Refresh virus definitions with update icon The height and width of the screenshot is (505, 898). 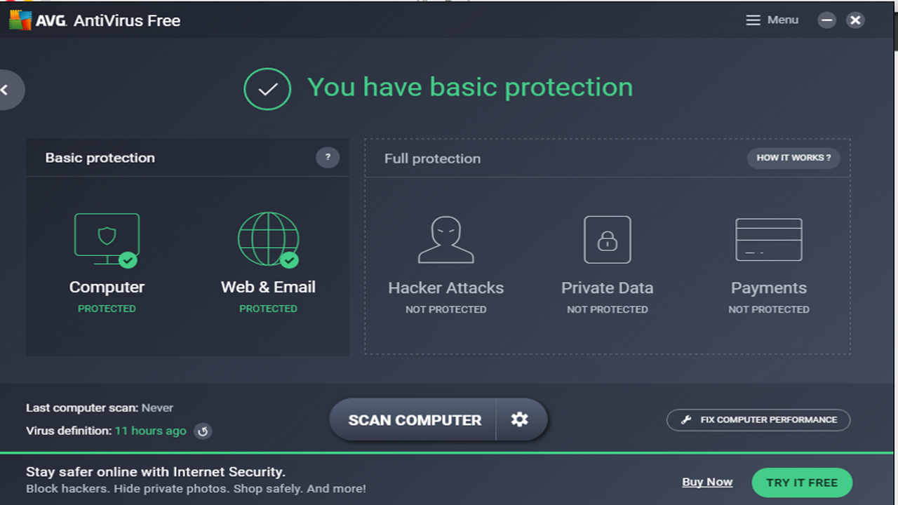point(203,431)
